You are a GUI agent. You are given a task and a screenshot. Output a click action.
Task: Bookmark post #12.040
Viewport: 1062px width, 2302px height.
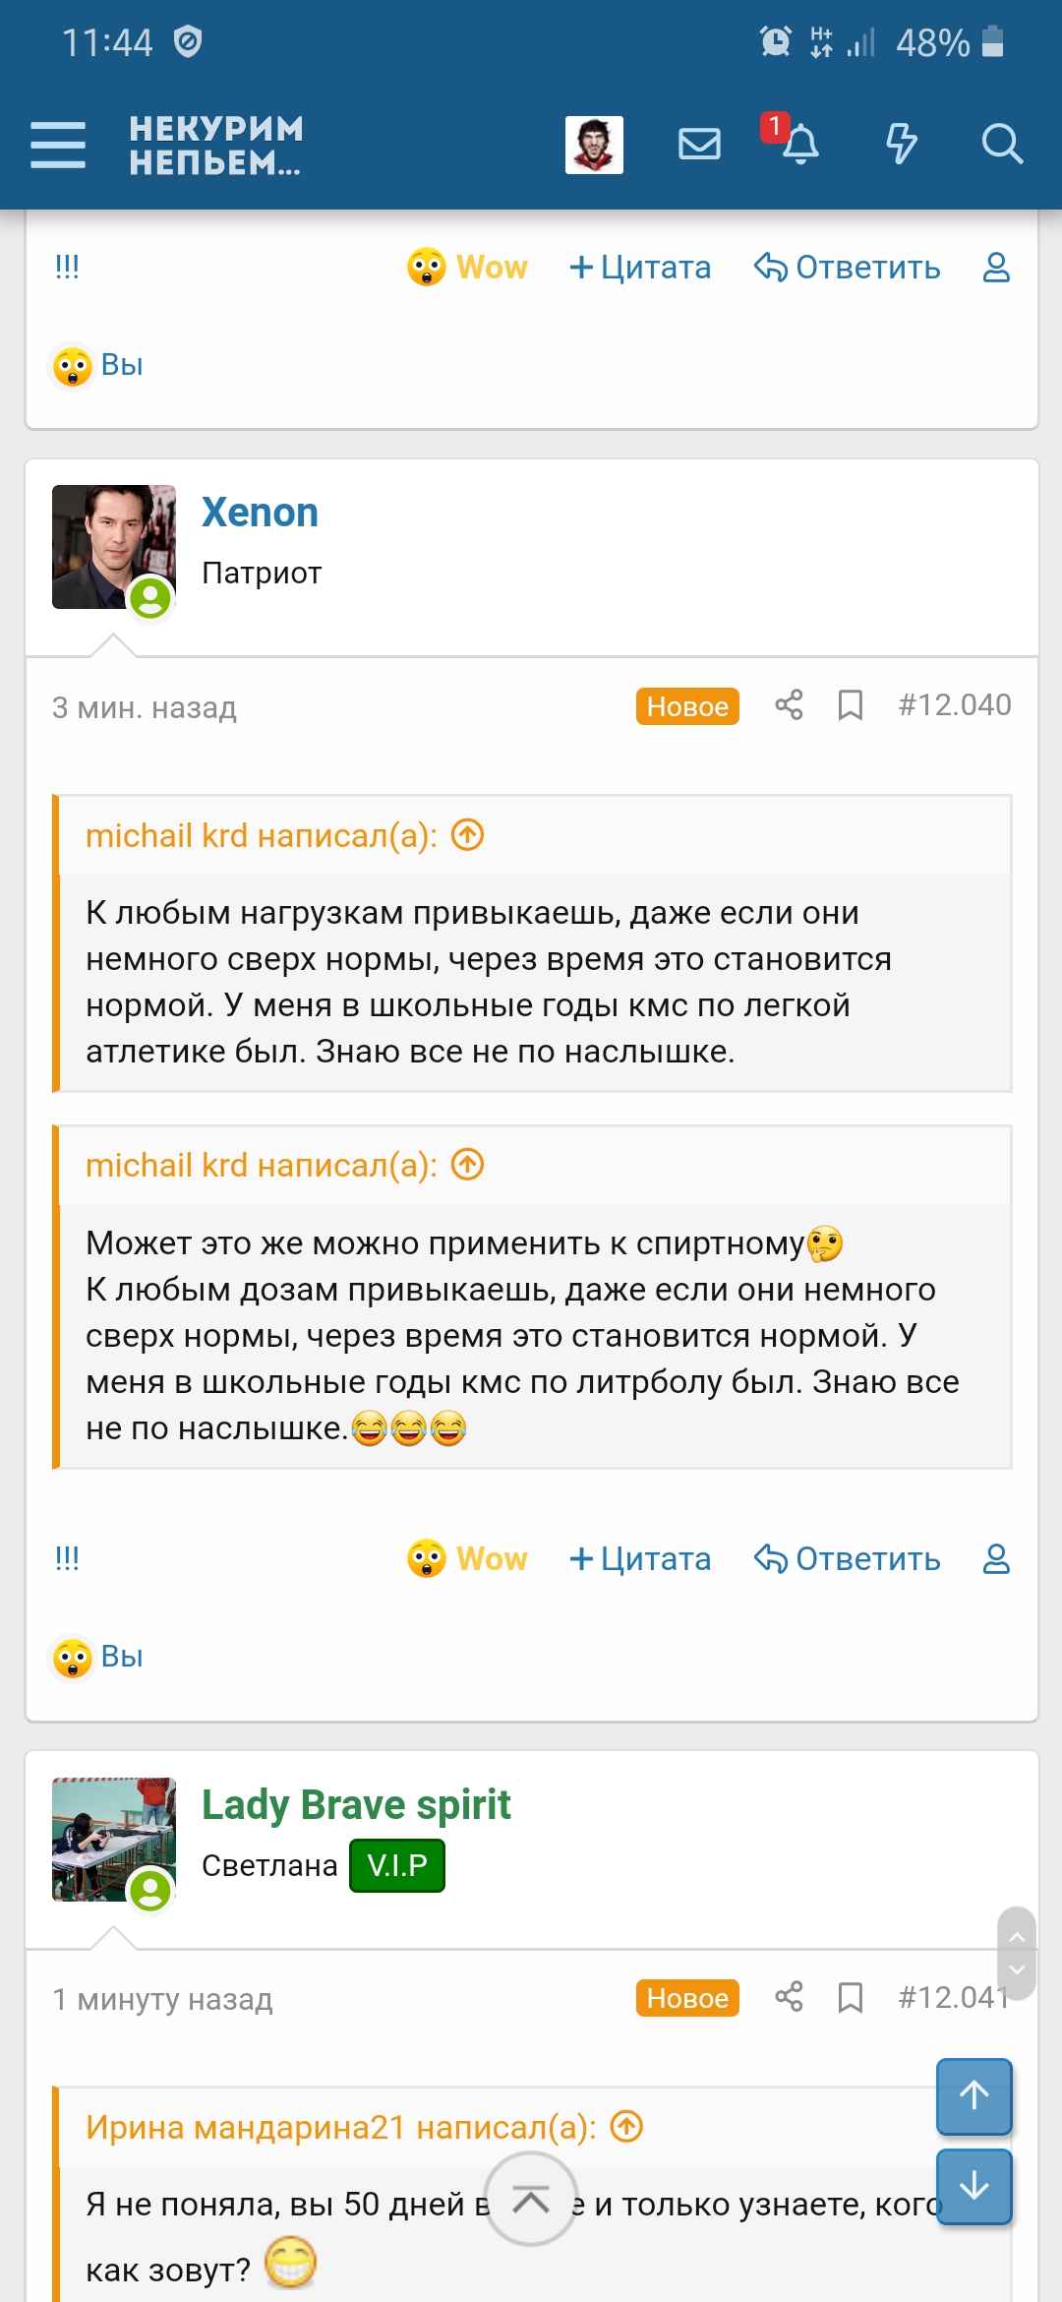[851, 705]
